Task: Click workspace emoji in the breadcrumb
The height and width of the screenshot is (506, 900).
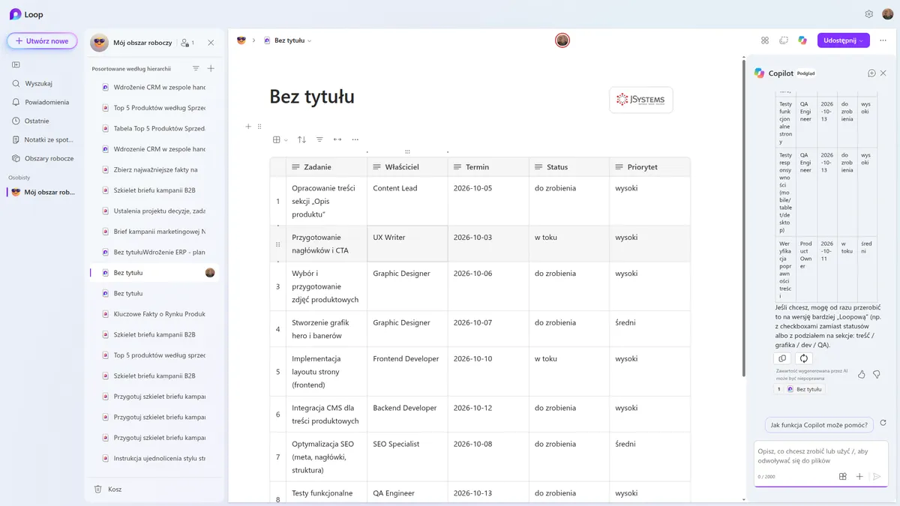Action: pyautogui.click(x=241, y=40)
